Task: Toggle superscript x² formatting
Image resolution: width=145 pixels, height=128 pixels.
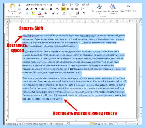Action: coord(51,9)
